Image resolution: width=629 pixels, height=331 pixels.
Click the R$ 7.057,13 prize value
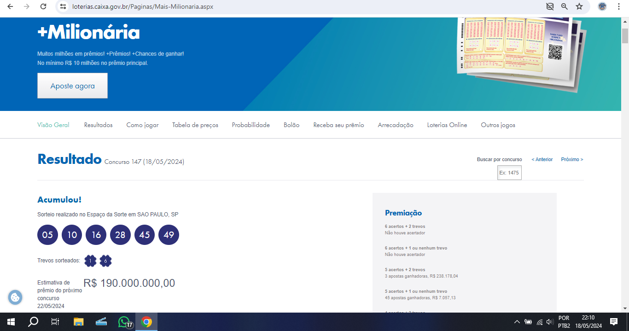[444, 298]
